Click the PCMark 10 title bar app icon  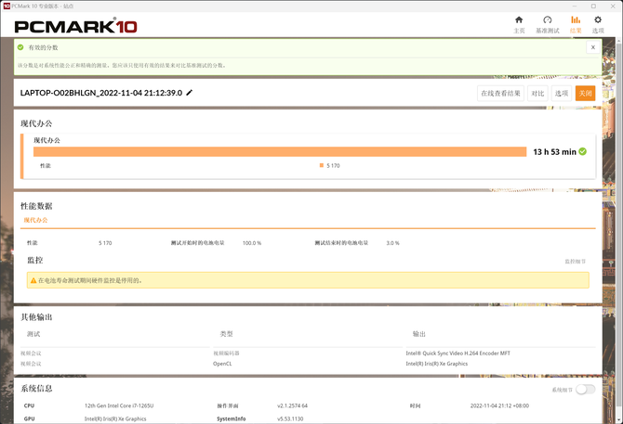[x=7, y=6]
